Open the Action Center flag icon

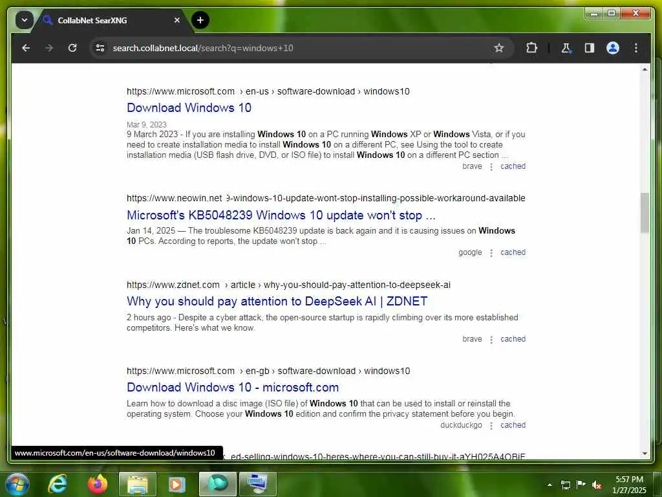coord(581,485)
